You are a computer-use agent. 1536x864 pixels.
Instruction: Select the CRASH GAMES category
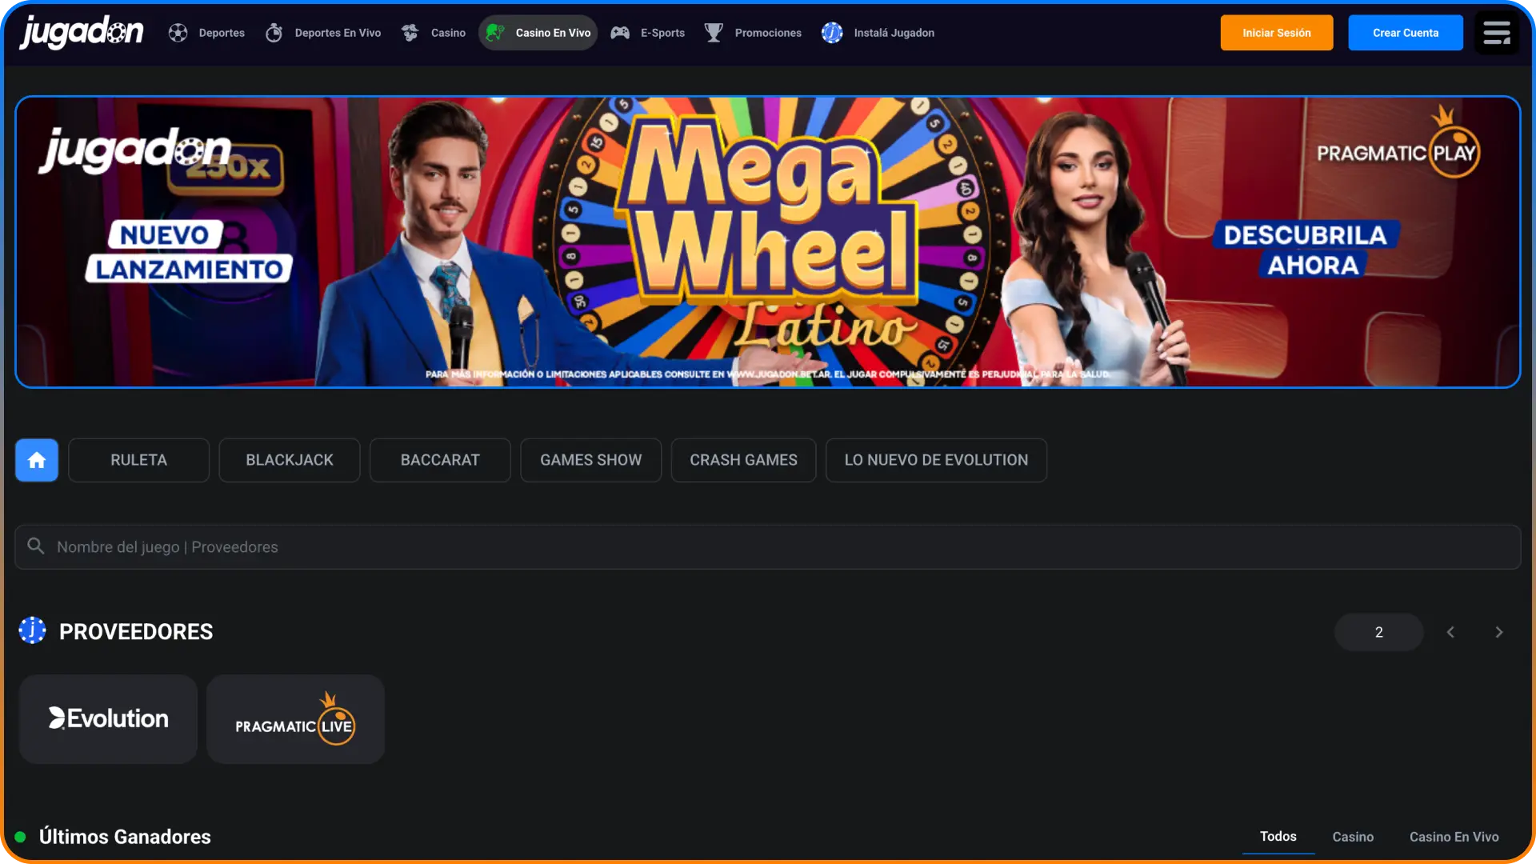pos(744,460)
